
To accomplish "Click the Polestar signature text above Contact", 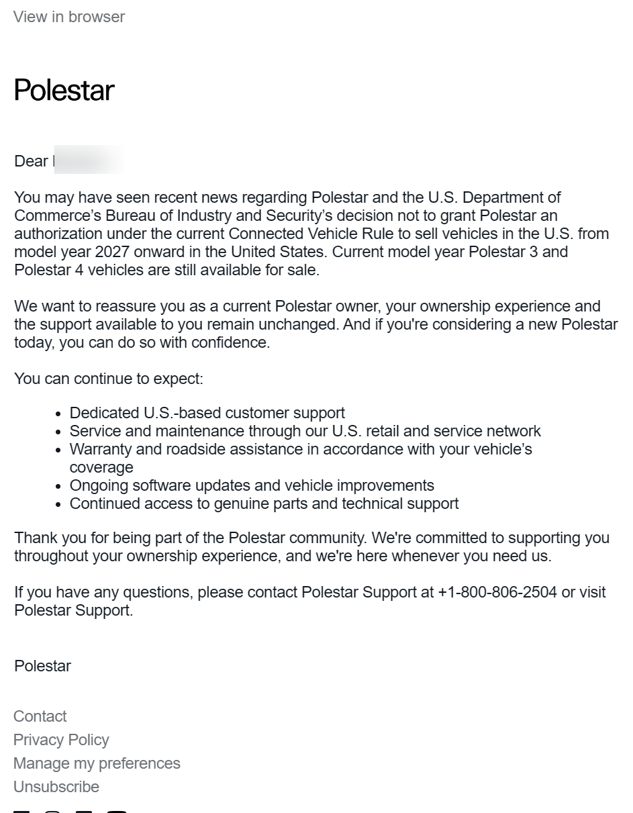I will pyautogui.click(x=42, y=666).
